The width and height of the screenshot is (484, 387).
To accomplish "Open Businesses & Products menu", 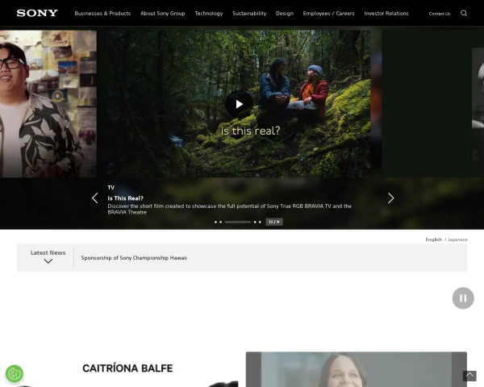I will point(102,13).
